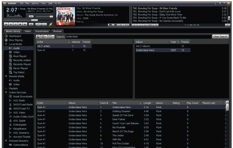Collapse the Online Services tree node
Viewport: 233px width, 148px height.
pyautogui.click(x=6, y=92)
